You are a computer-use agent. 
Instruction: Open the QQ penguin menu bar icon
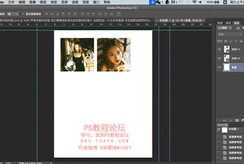167,2
